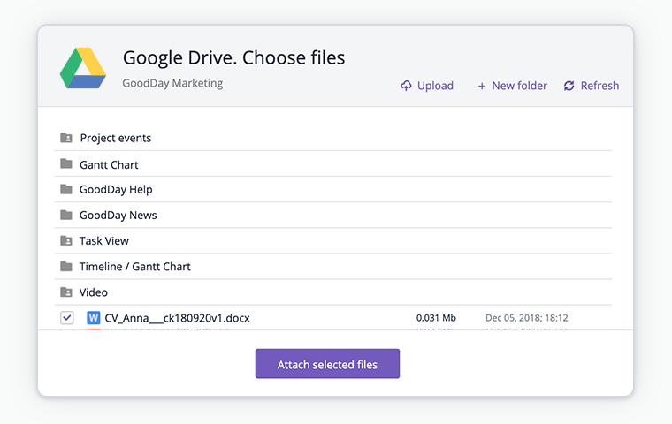Click the Google Drive. Choose files title
Viewport: 672px width, 424px height.
click(x=233, y=57)
